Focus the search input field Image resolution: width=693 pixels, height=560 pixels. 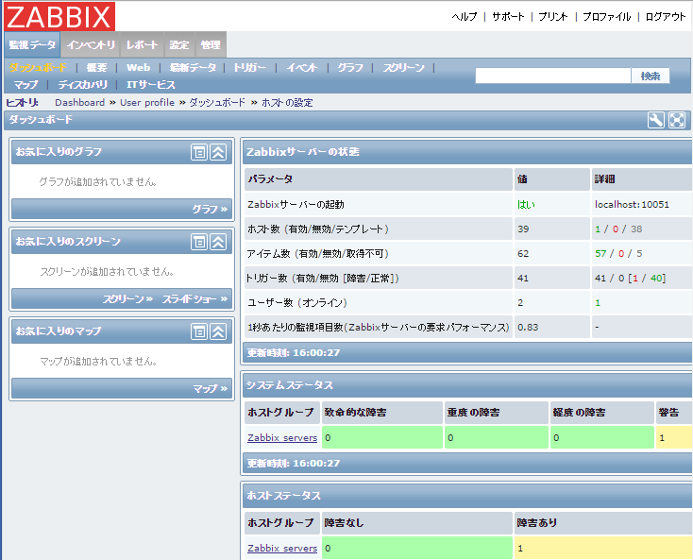553,76
